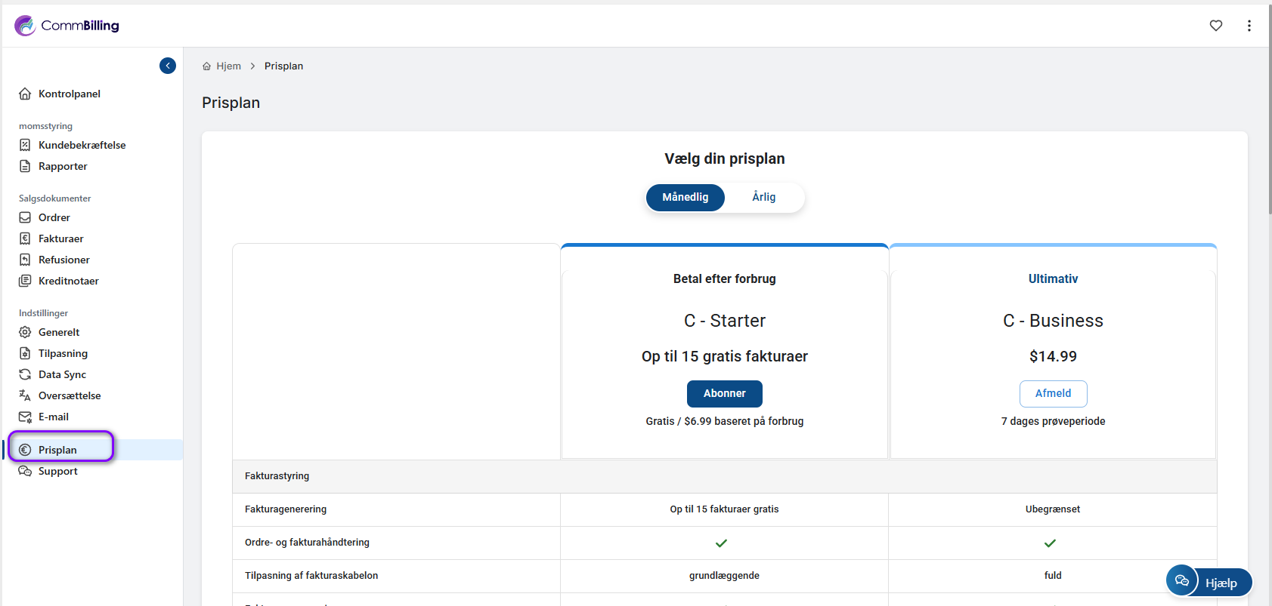This screenshot has width=1272, height=606.
Task: Open the Refusioner section
Action: pyautogui.click(x=63, y=260)
